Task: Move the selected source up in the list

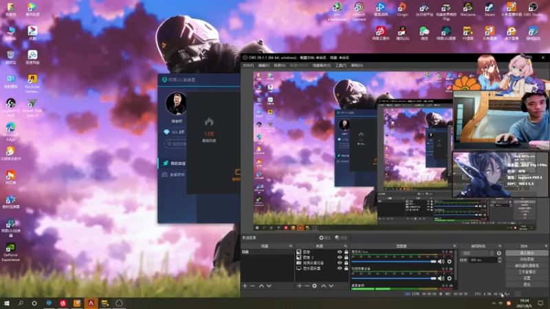Action: [x=323, y=286]
